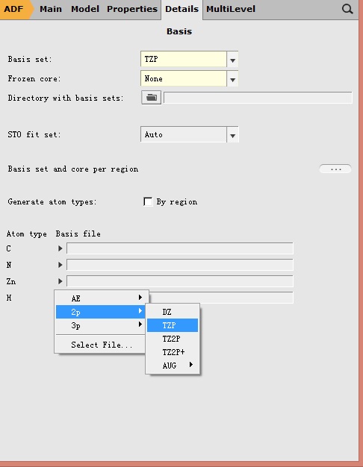Viewport: 363px width, 467px height.
Task: Open basis set and core per region button
Action: pyautogui.click(x=335, y=169)
